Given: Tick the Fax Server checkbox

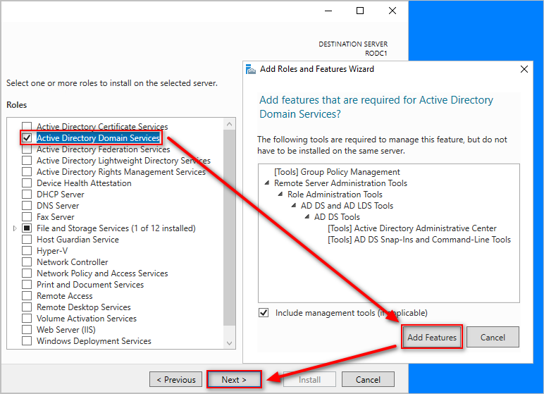Looking at the screenshot, I should 27,217.
